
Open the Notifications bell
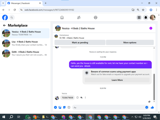(x=146, y=18)
